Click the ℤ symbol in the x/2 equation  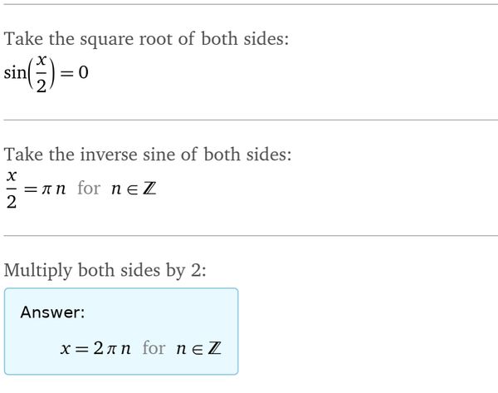149,189
